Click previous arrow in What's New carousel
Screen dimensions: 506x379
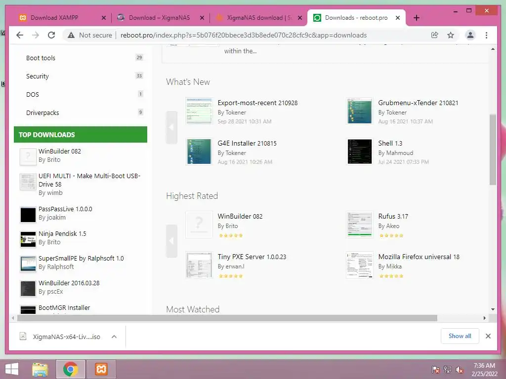point(171,127)
